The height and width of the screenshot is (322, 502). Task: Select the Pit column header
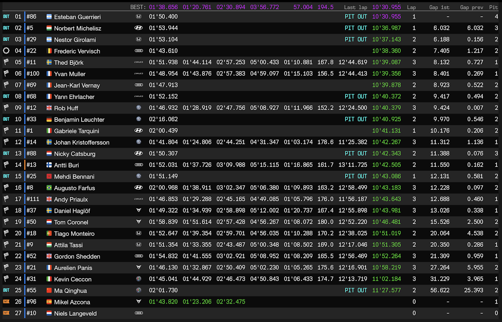pos(494,7)
